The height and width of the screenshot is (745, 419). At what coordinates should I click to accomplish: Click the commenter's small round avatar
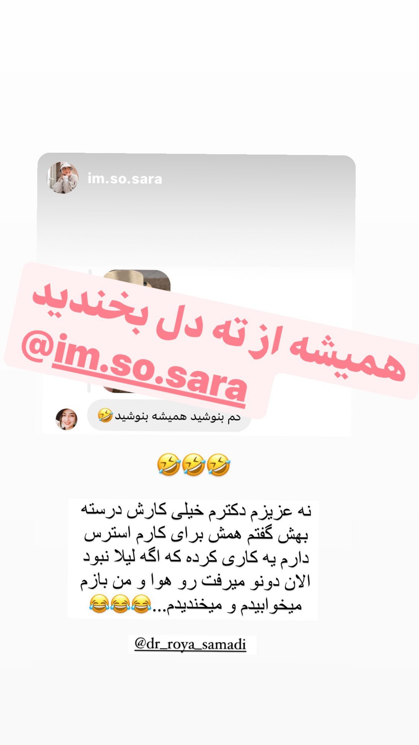tap(67, 419)
